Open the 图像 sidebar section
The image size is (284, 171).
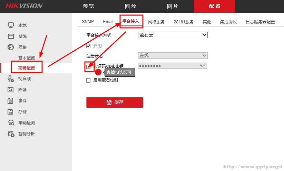point(22,89)
